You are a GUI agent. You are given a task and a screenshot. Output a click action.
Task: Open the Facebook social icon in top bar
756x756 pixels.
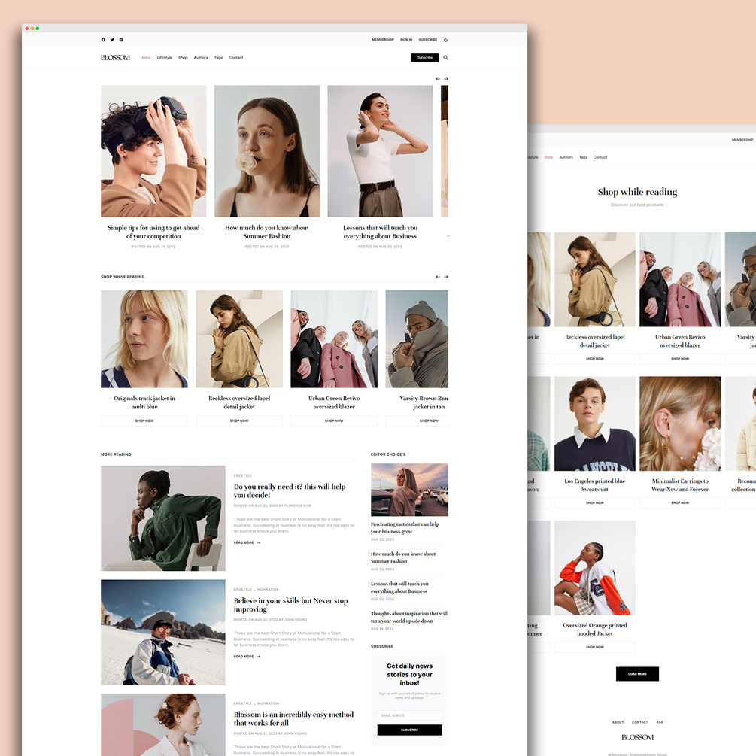pyautogui.click(x=103, y=40)
